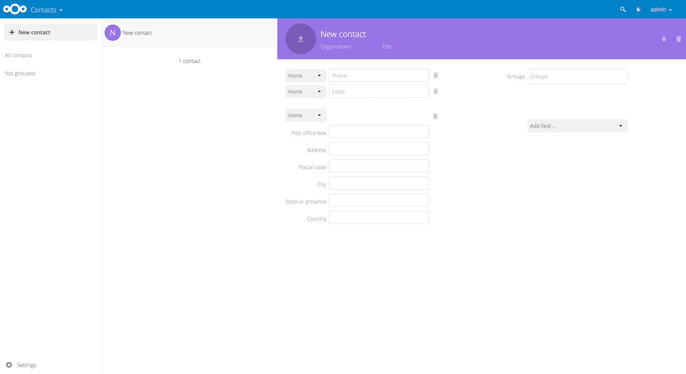Delete contact via header trash icon
Image resolution: width=686 pixels, height=374 pixels.
[x=678, y=39]
